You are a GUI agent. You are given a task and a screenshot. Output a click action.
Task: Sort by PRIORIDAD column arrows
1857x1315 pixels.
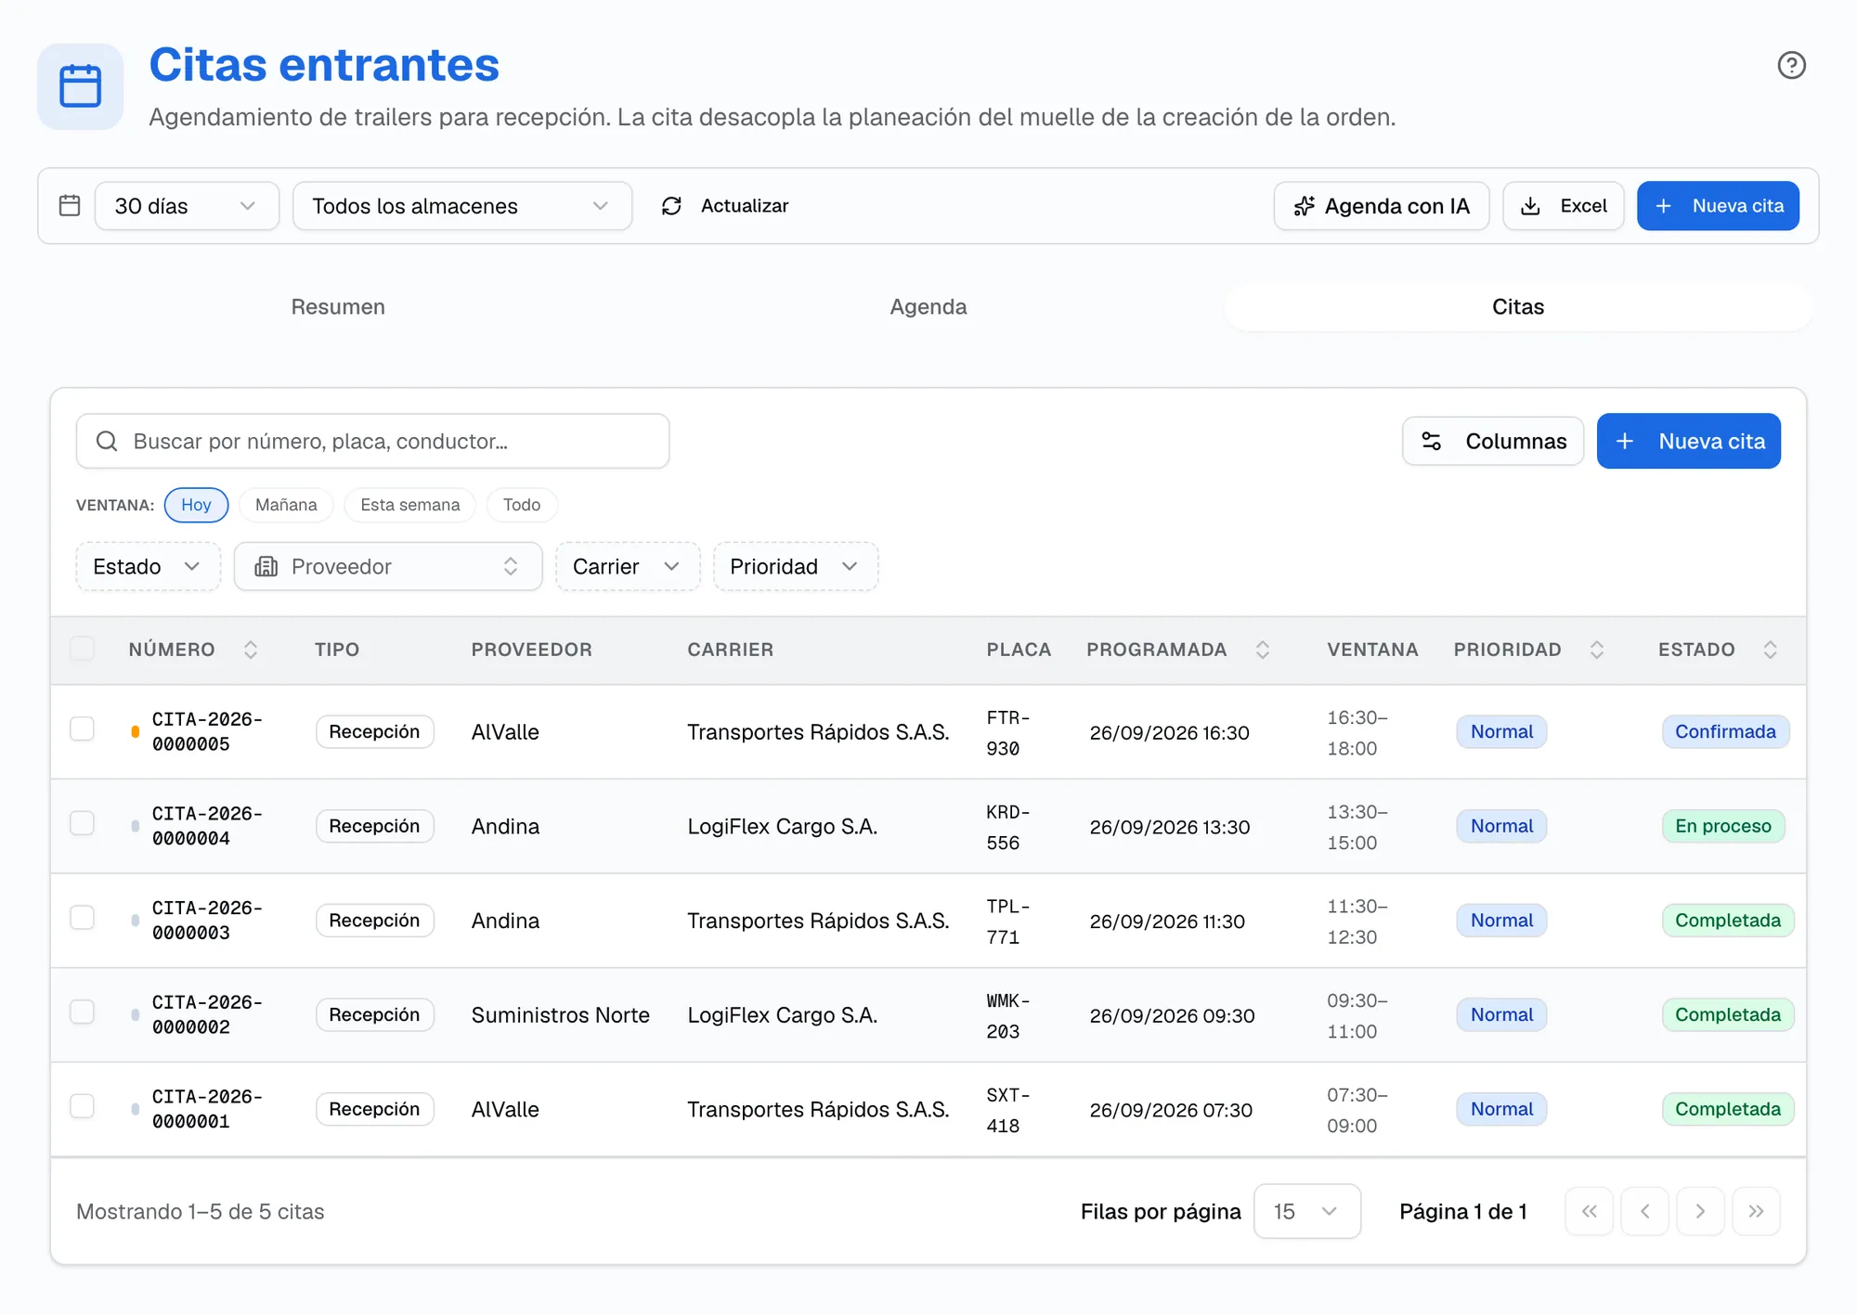(x=1597, y=650)
